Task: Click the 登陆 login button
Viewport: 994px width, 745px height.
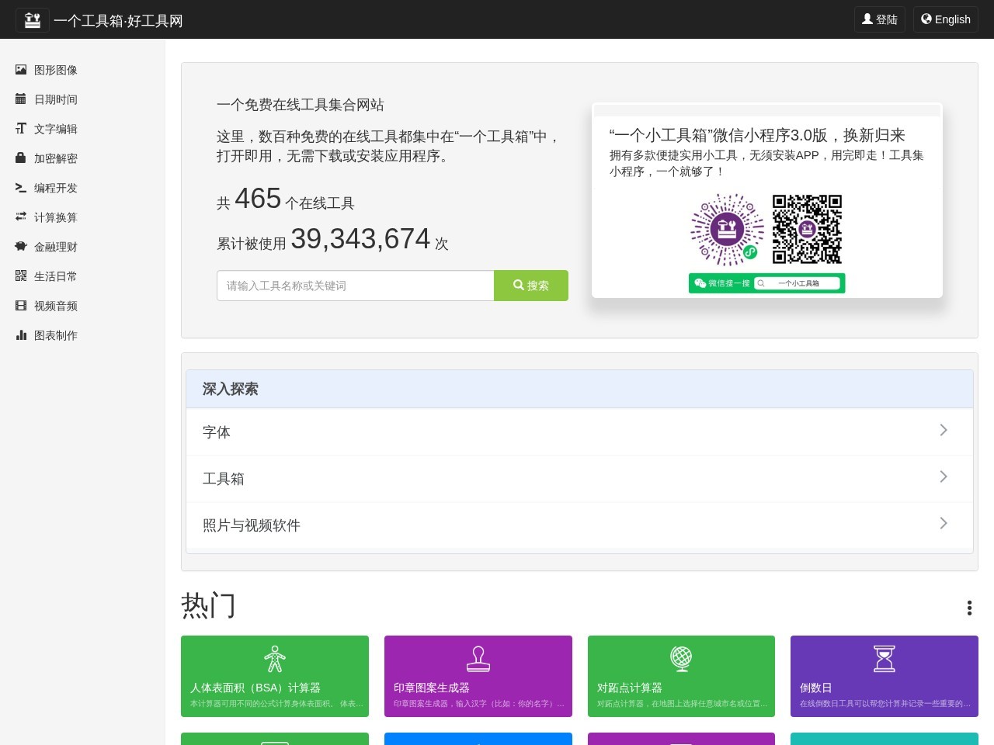Action: point(880,19)
